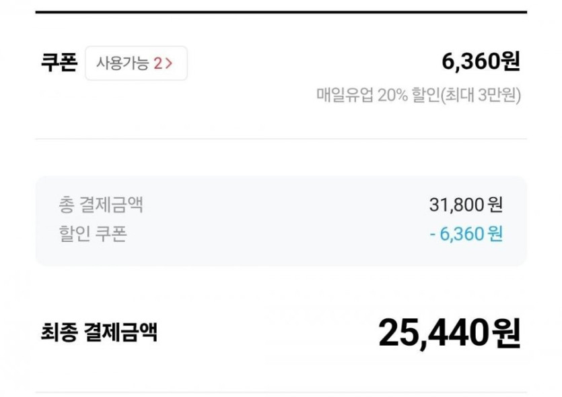Click the blue -6,360원 discount amount

[x=466, y=234]
